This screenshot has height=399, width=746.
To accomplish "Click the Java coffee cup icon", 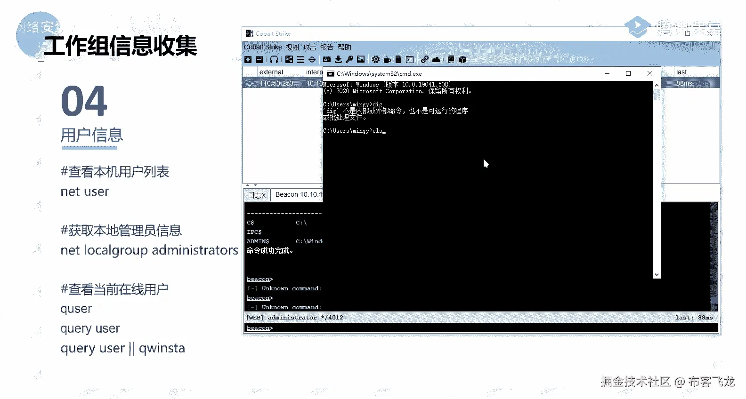I will point(387,59).
